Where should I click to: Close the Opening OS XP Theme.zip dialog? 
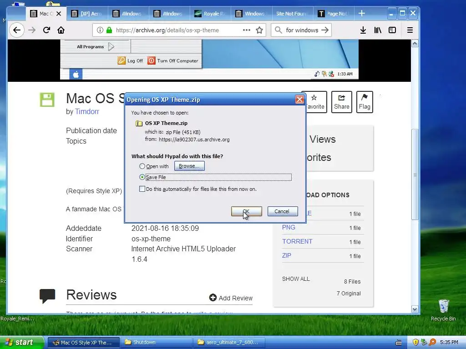299,99
